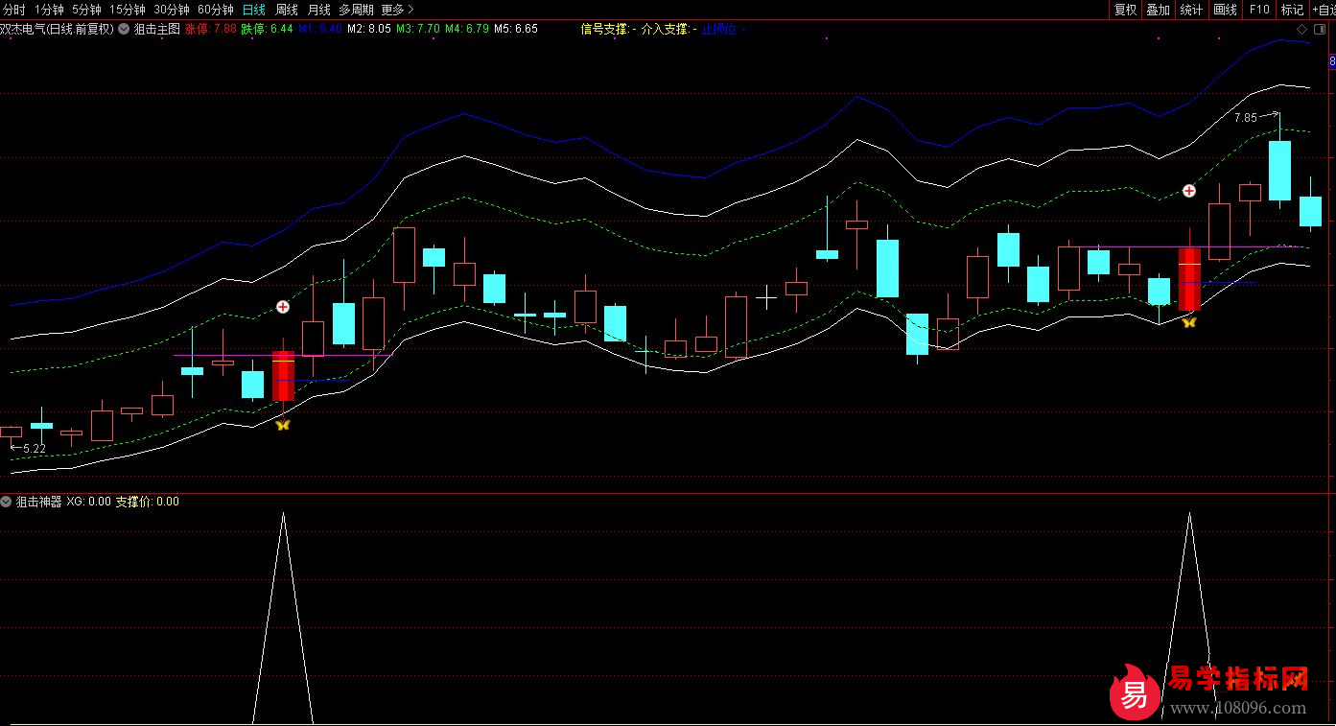
Task: Click the 狙击神器 sub-indicator name
Action: pyautogui.click(x=39, y=502)
